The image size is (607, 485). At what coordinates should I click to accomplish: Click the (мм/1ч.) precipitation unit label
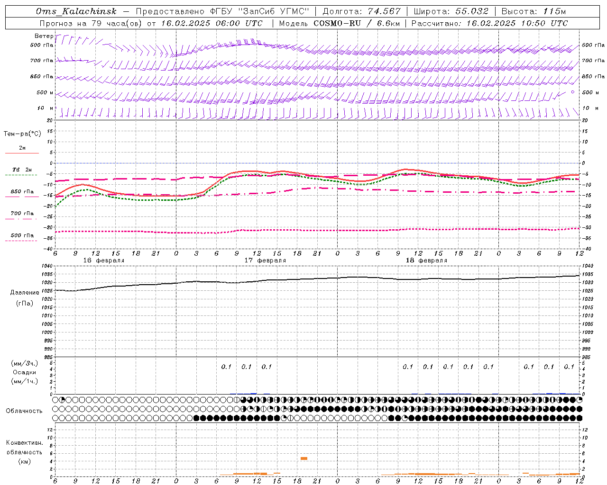point(25,381)
